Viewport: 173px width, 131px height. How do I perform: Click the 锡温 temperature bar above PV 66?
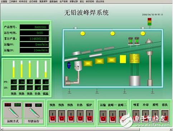coord(45,69)
